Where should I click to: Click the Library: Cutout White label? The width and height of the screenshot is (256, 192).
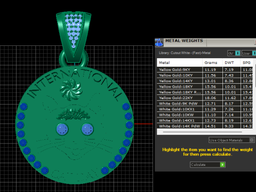185,53
